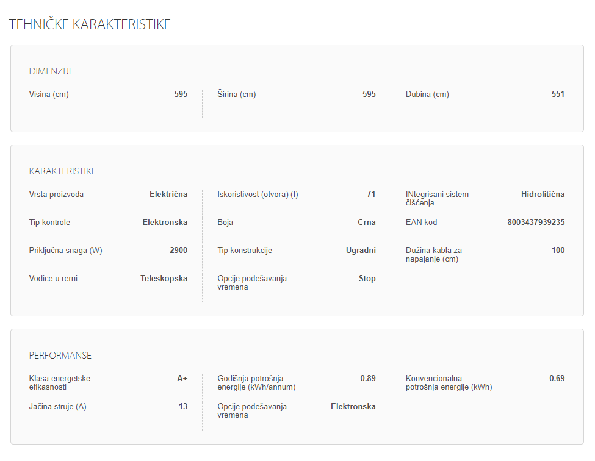Select the Boja value Crna
This screenshot has height=461, width=595.
click(367, 223)
